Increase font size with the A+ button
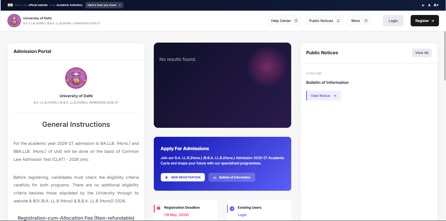Image resolution: width=446 pixels, height=221 pixels. point(436,5)
